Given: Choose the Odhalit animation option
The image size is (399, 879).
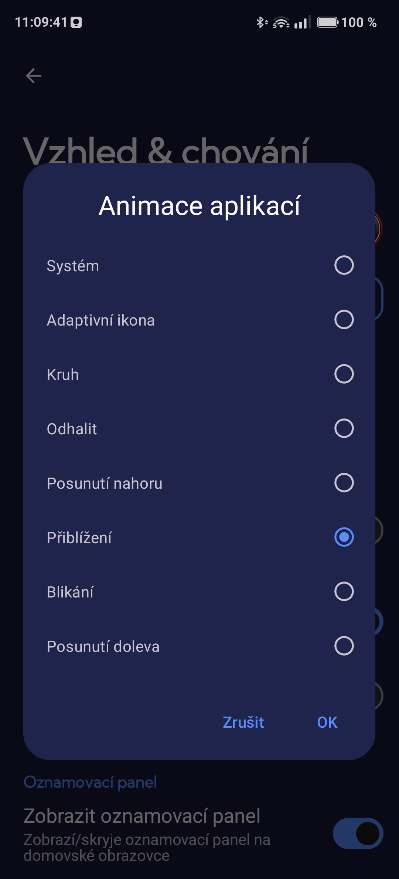Looking at the screenshot, I should 199,428.
